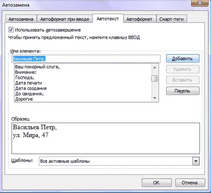Confirm the dialog with OK
211x193 pixels.
(x=157, y=183)
